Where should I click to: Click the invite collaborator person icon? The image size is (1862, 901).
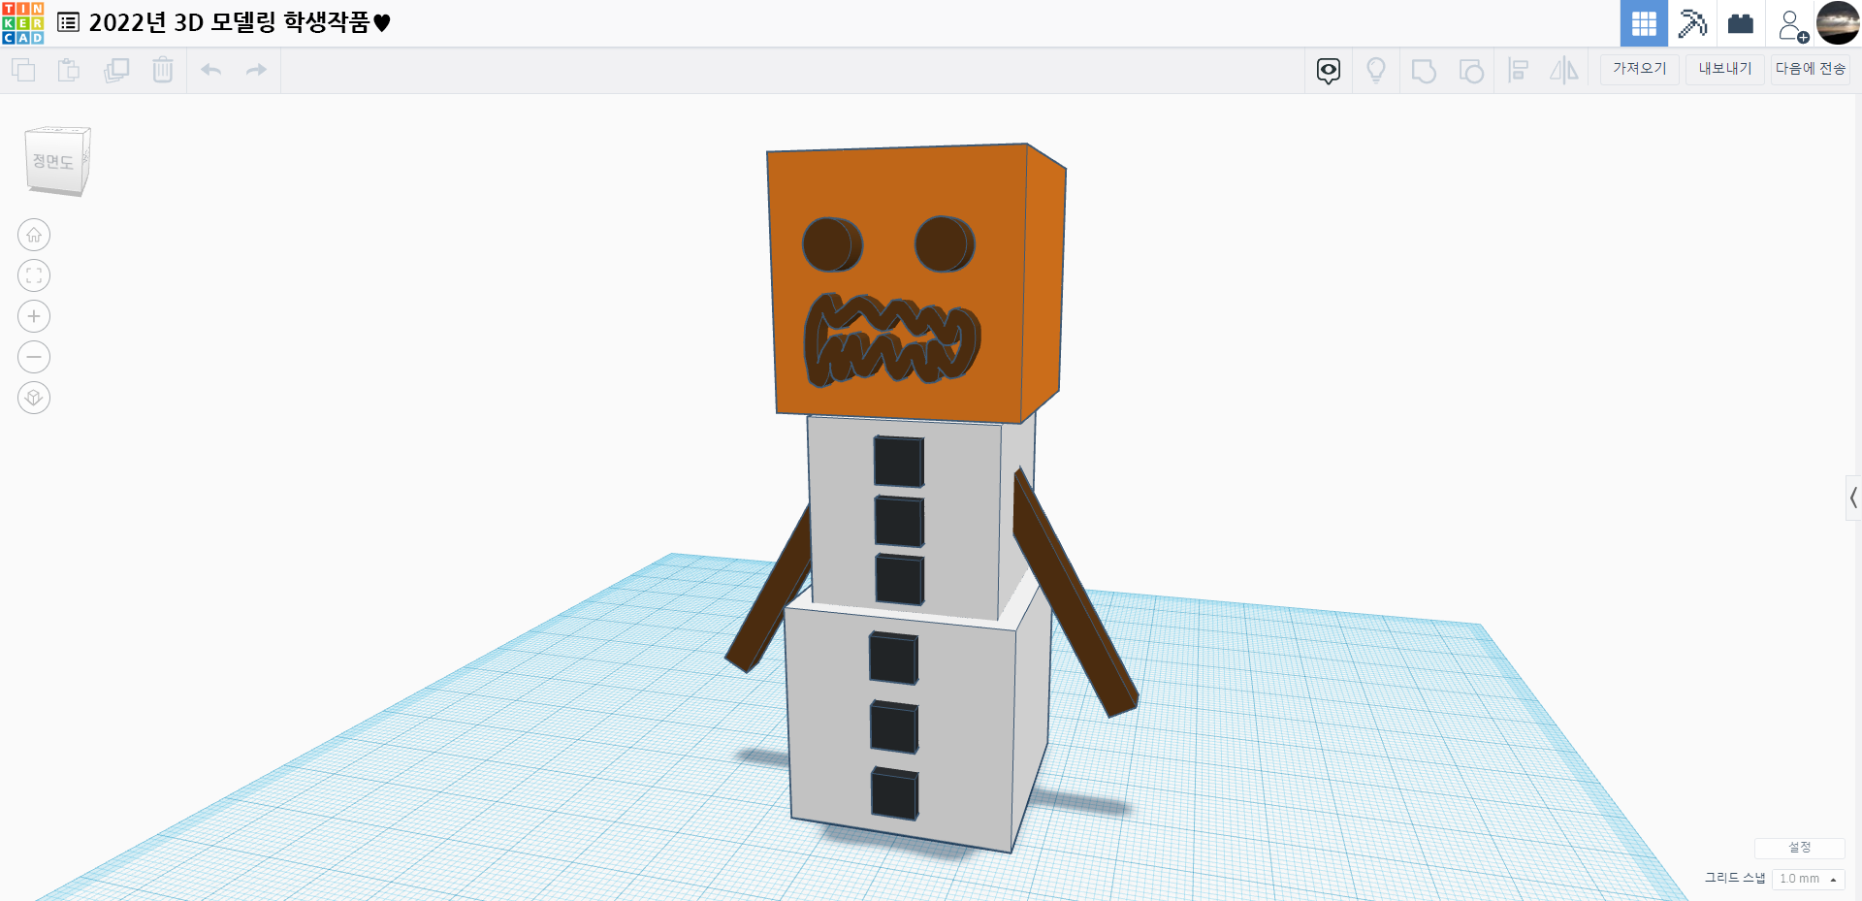[1792, 24]
